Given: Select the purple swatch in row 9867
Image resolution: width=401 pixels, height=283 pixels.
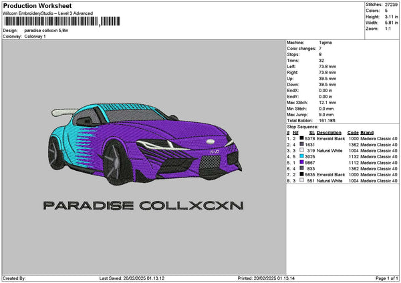Looking at the screenshot, I should click(x=302, y=162).
